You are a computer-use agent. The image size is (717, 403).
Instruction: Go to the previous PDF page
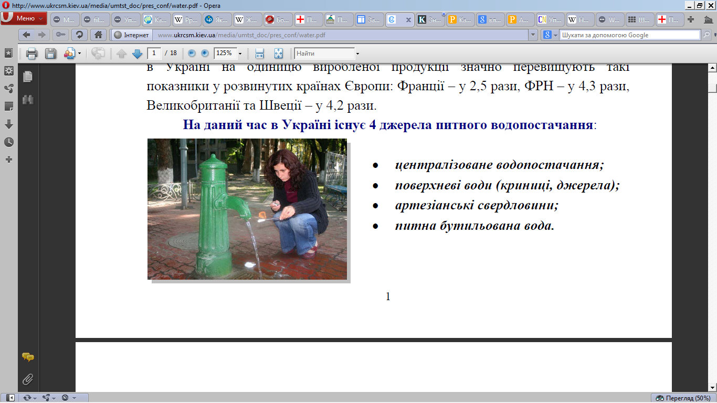[x=122, y=54]
